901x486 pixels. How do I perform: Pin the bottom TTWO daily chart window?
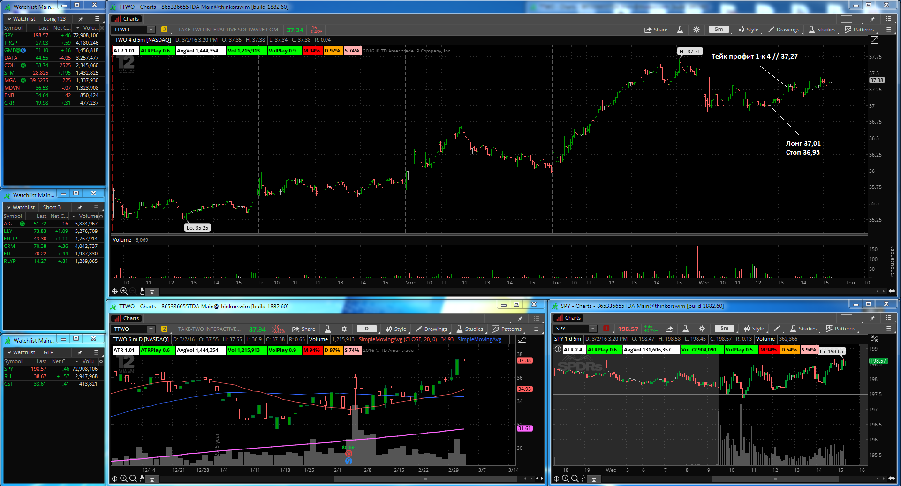coord(520,319)
